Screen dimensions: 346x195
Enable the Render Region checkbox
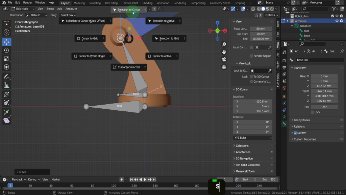pos(251,56)
